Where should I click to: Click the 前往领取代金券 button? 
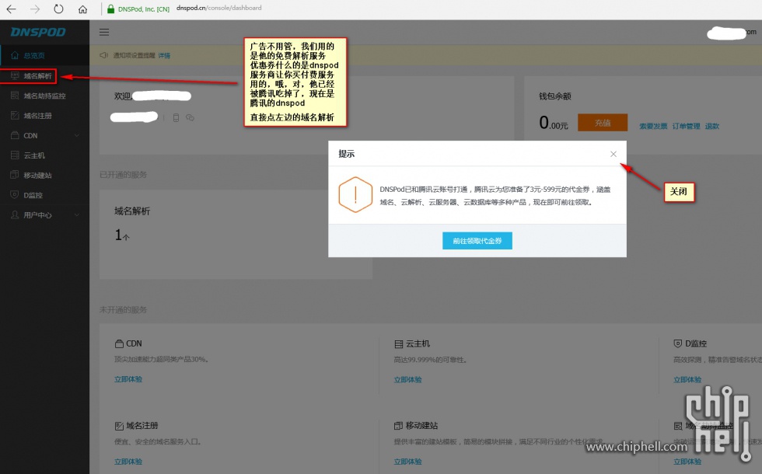(477, 241)
